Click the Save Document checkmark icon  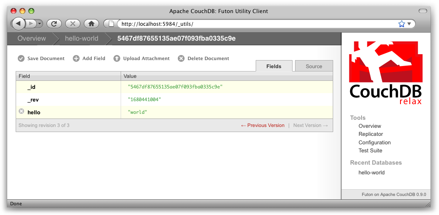(x=21, y=58)
